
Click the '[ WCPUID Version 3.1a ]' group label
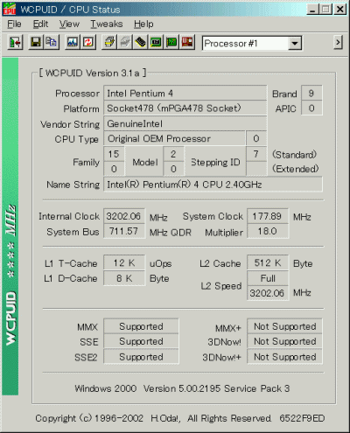(x=93, y=73)
